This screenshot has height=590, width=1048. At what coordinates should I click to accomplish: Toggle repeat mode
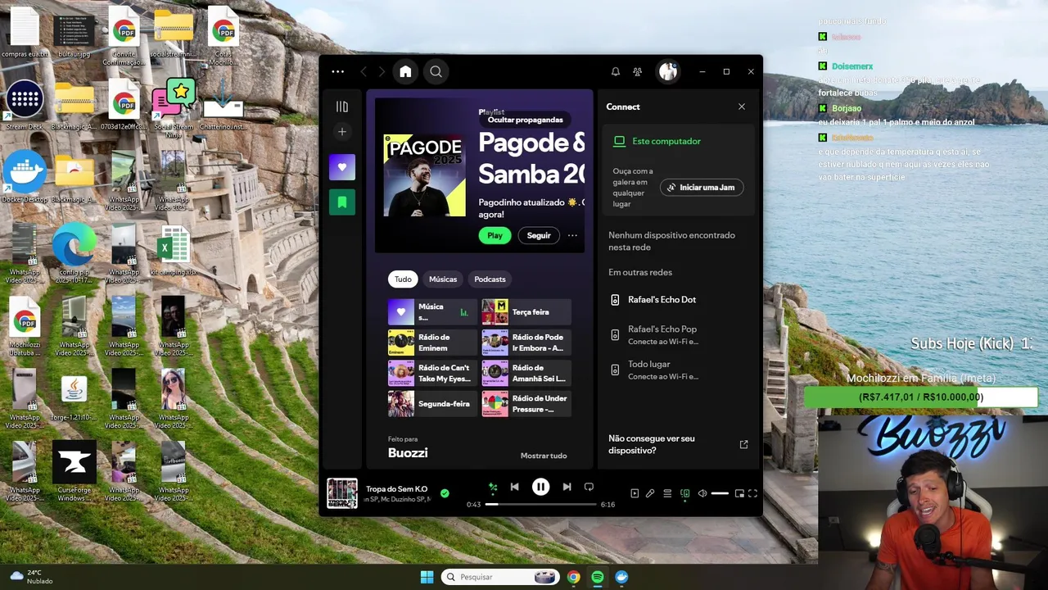589,487
